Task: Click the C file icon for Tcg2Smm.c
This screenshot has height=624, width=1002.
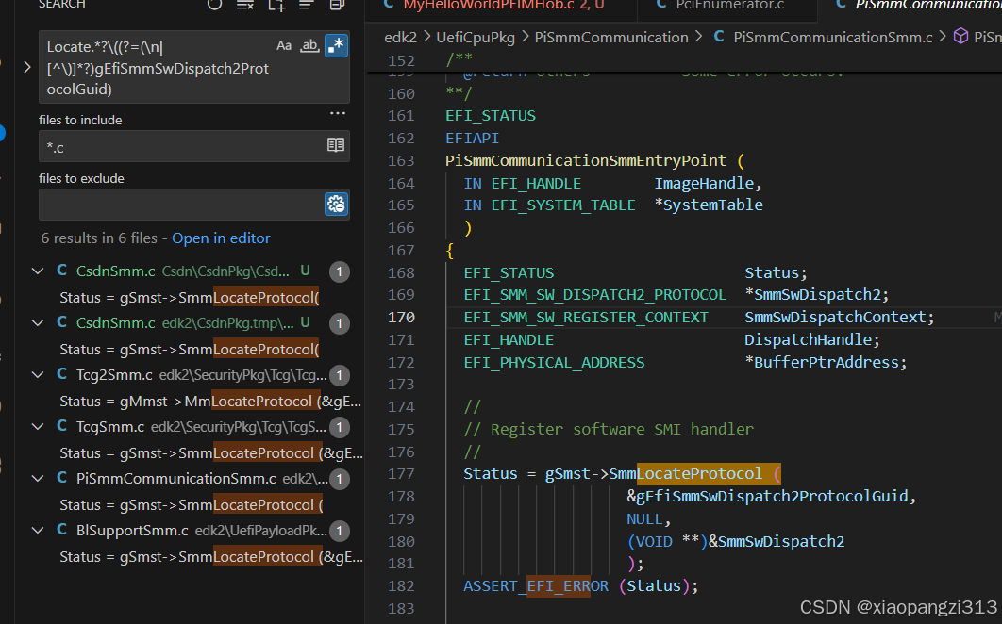Action: 62,374
